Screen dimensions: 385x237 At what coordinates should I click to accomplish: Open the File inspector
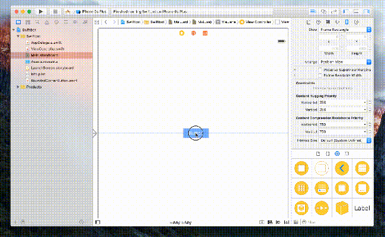(309, 22)
